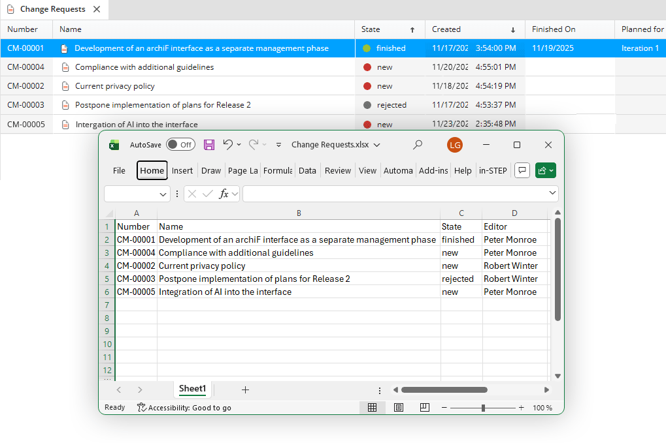Switch to Page Layout view icon
The width and height of the screenshot is (666, 443).
pyautogui.click(x=399, y=408)
